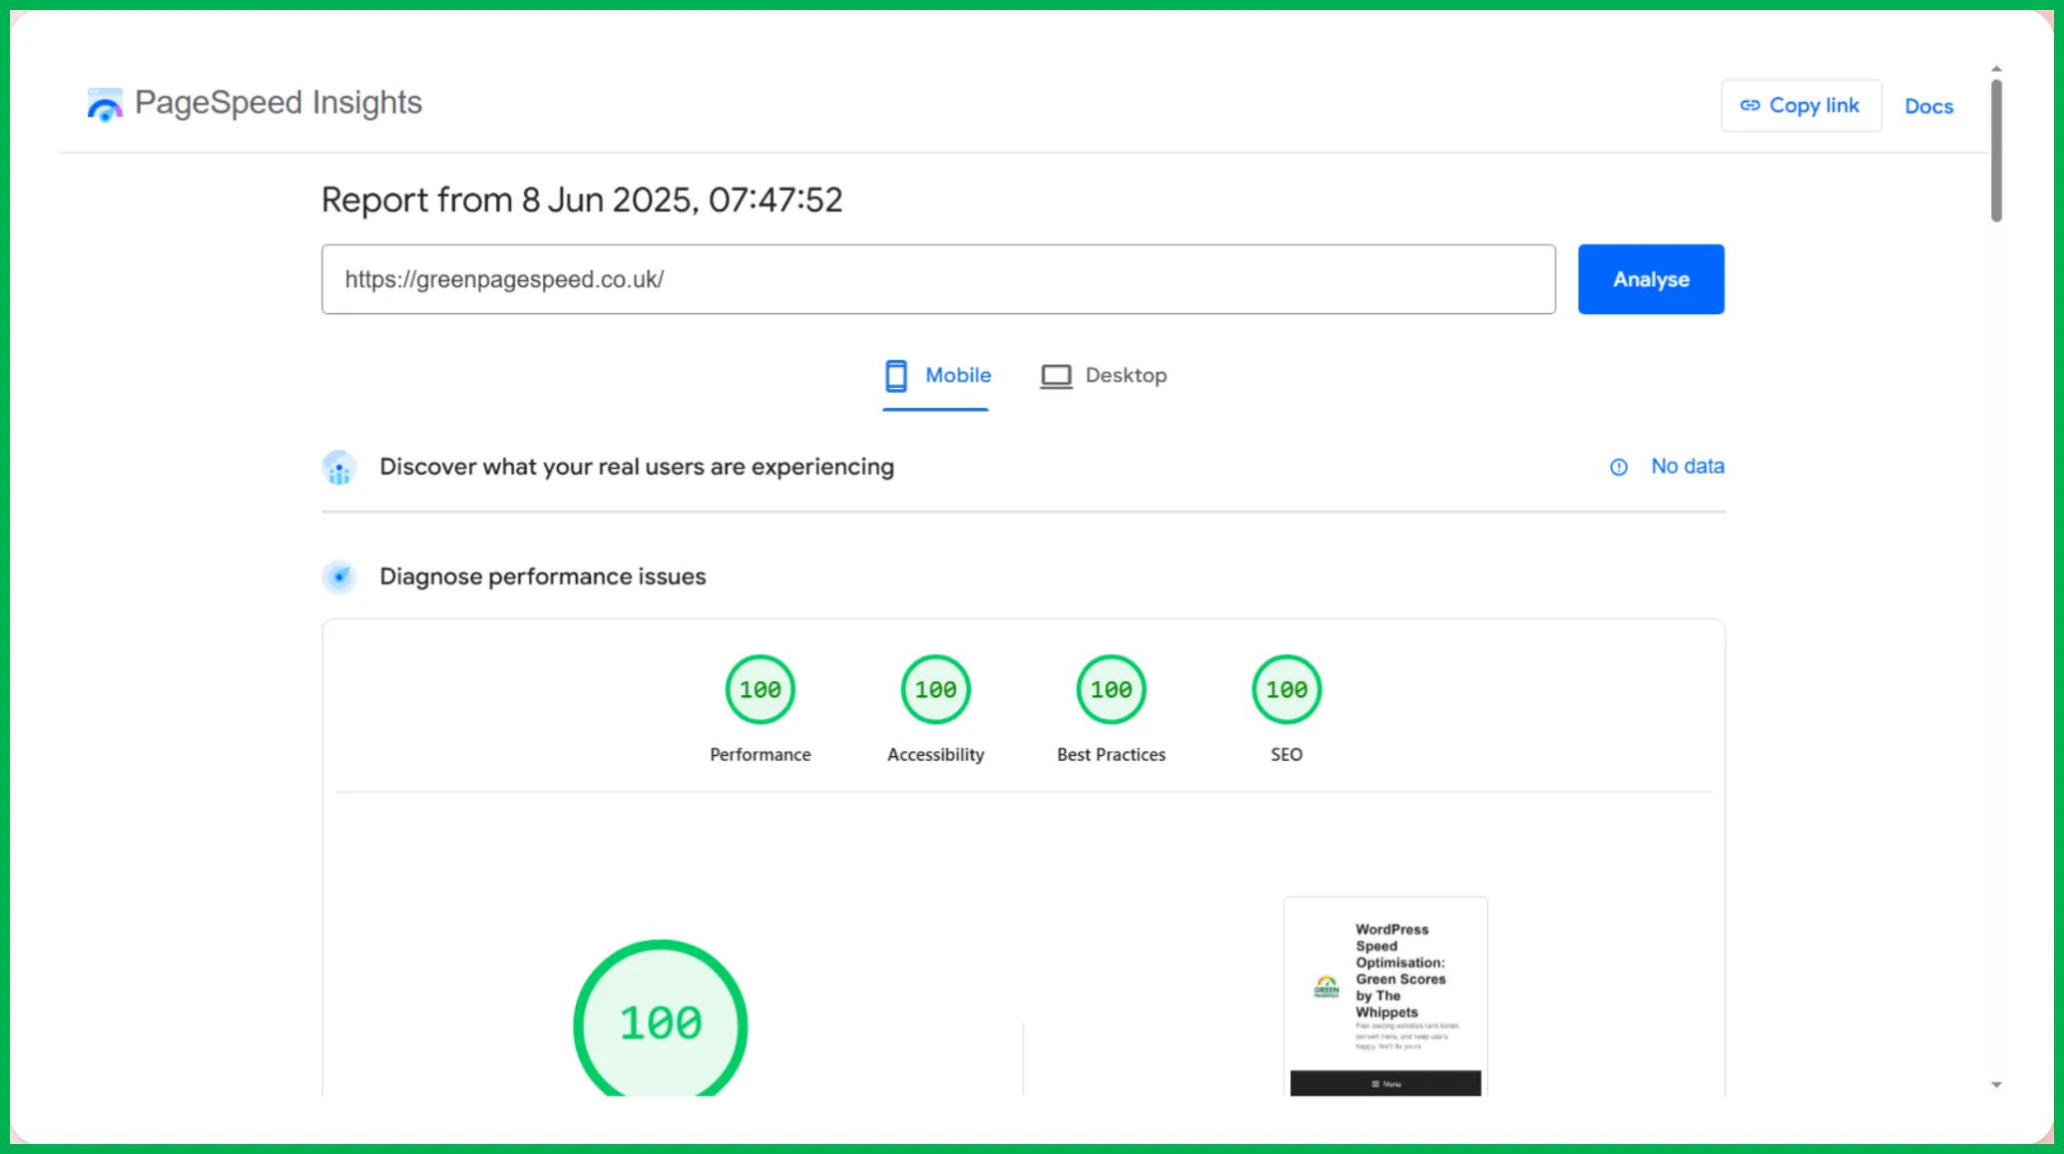Click the scroll down arrow
Image resolution: width=2064 pixels, height=1154 pixels.
[x=1996, y=1085]
